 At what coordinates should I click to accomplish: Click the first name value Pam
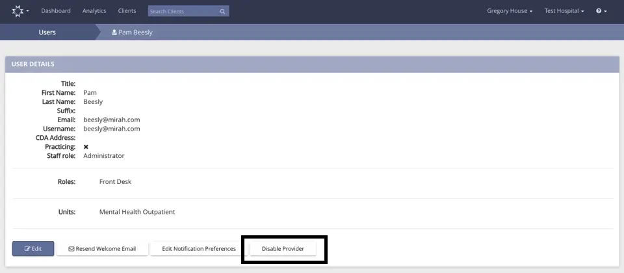point(90,93)
